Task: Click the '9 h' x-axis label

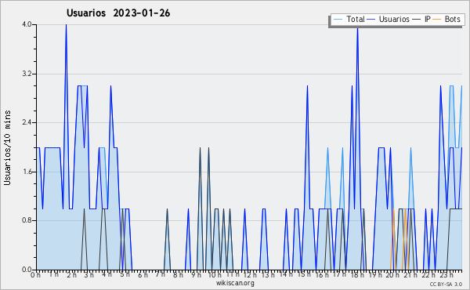Action: 196,274
